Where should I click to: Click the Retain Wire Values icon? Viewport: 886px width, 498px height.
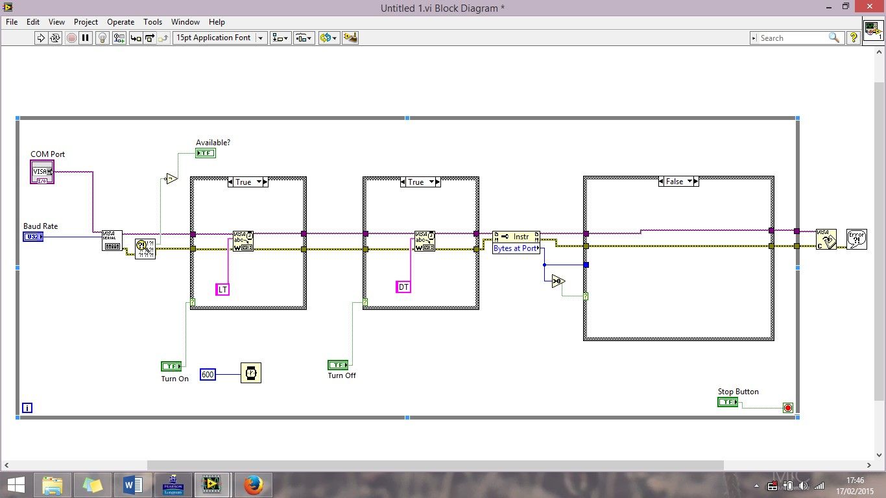coord(119,38)
